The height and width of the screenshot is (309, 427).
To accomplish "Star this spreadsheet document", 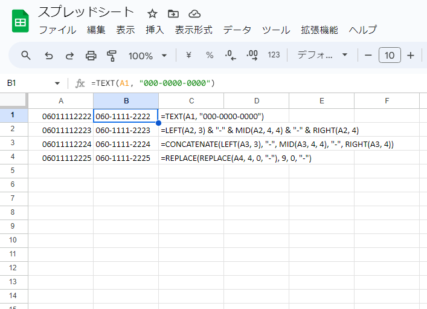I will 152,14.
